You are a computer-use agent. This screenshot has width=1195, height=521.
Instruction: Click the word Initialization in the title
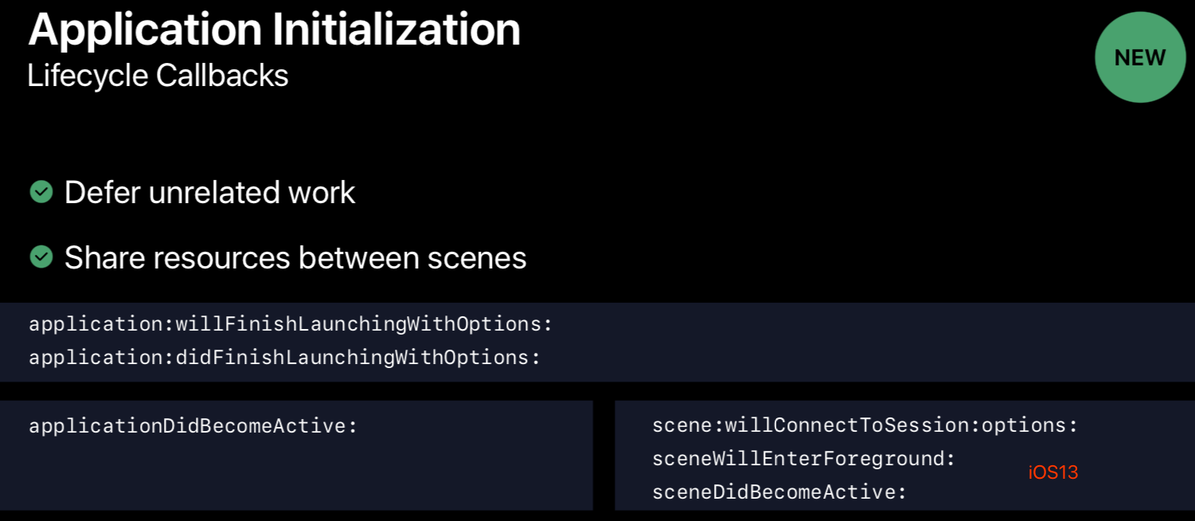point(396,30)
